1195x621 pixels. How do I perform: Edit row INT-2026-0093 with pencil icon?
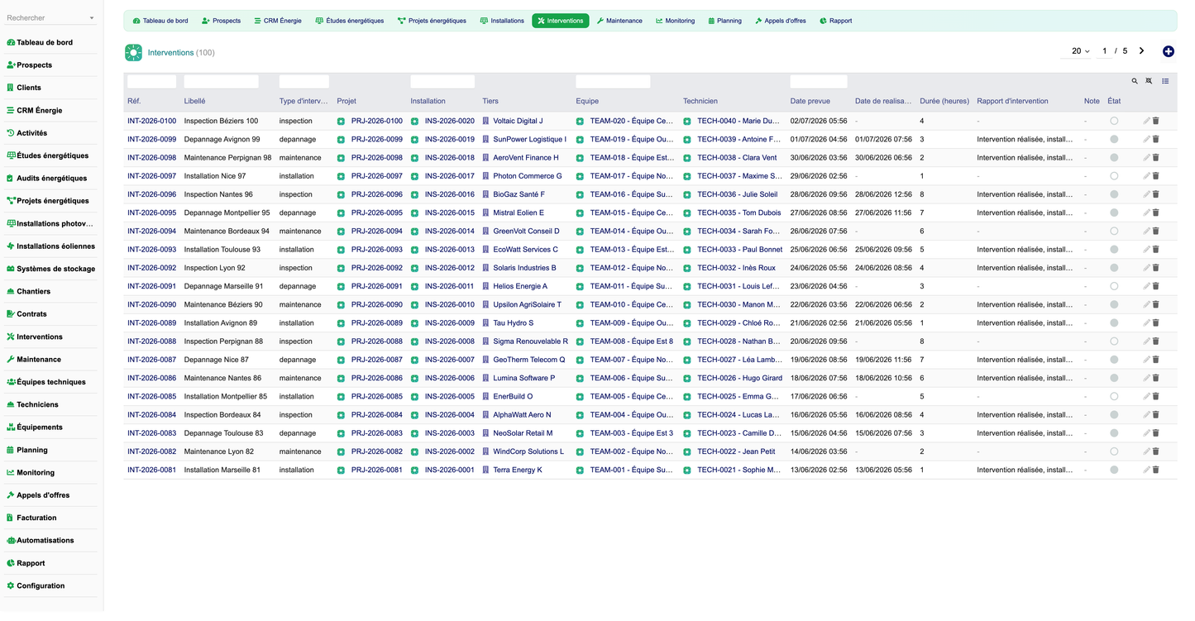click(1146, 250)
